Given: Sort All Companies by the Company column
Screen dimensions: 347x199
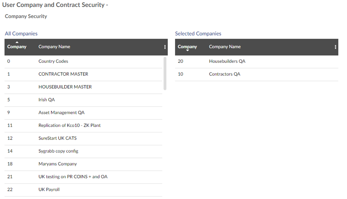Looking at the screenshot, I should [x=17, y=47].
